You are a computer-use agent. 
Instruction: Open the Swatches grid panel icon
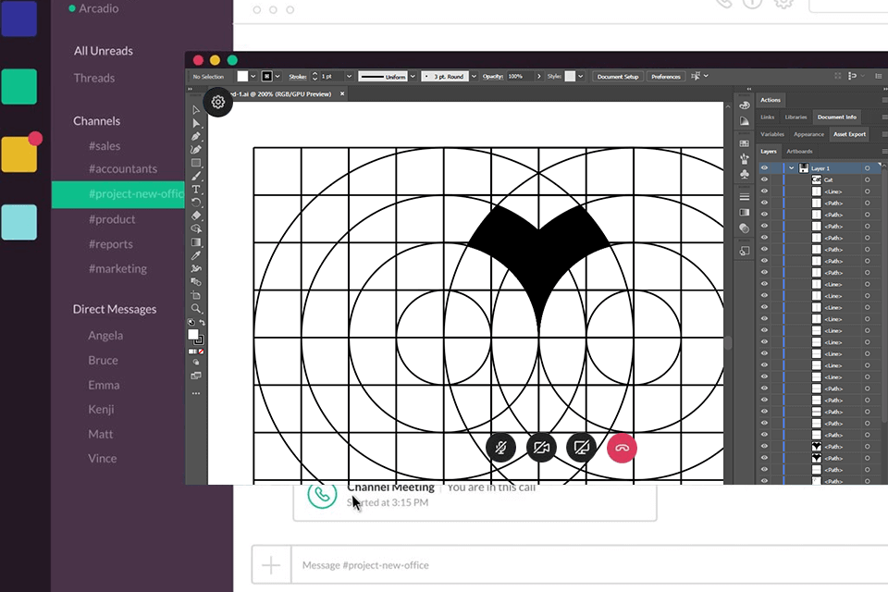tap(744, 144)
